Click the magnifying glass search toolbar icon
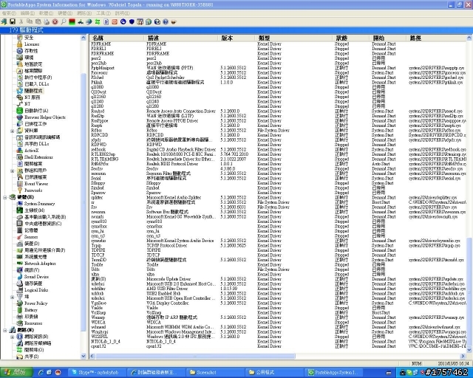Screen dimensions: 473x378 (x=64, y=21)
